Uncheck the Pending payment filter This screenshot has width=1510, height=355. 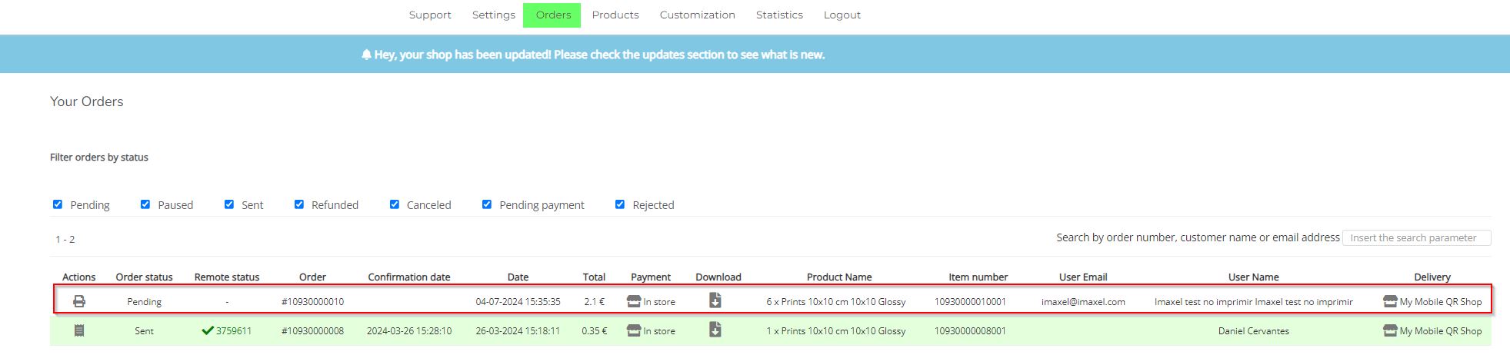487,204
